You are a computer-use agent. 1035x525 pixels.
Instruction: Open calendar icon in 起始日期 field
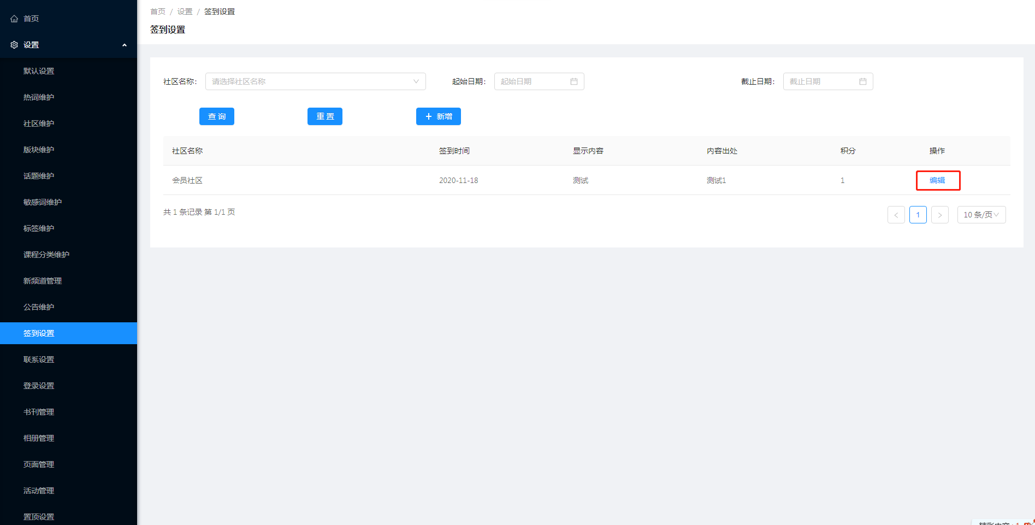(574, 81)
